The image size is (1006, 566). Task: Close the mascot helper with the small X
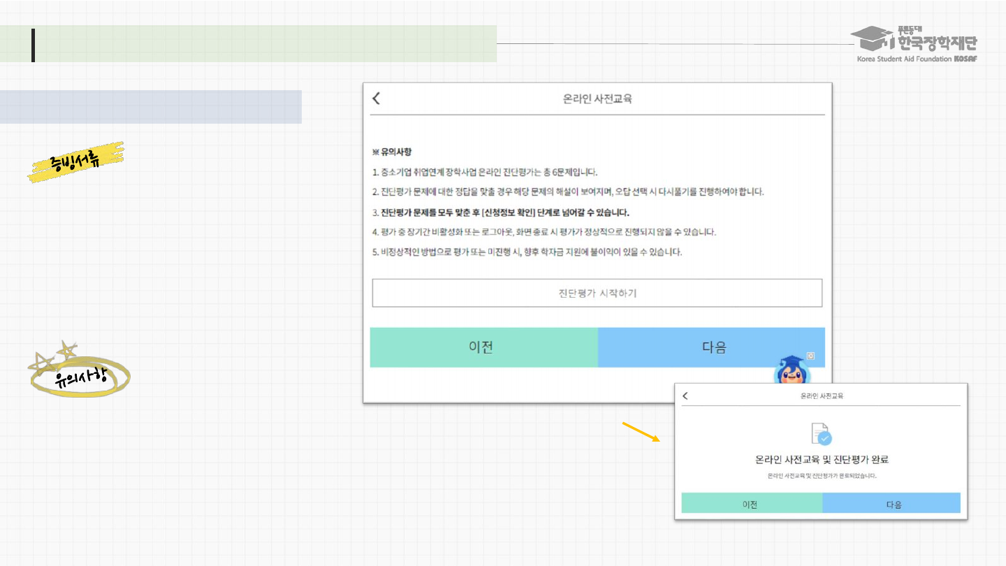point(810,356)
